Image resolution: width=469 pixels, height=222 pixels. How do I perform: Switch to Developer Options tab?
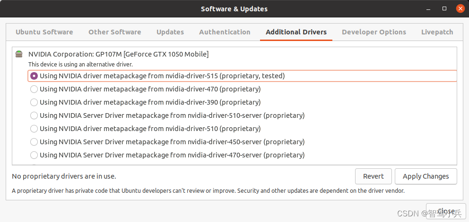374,32
